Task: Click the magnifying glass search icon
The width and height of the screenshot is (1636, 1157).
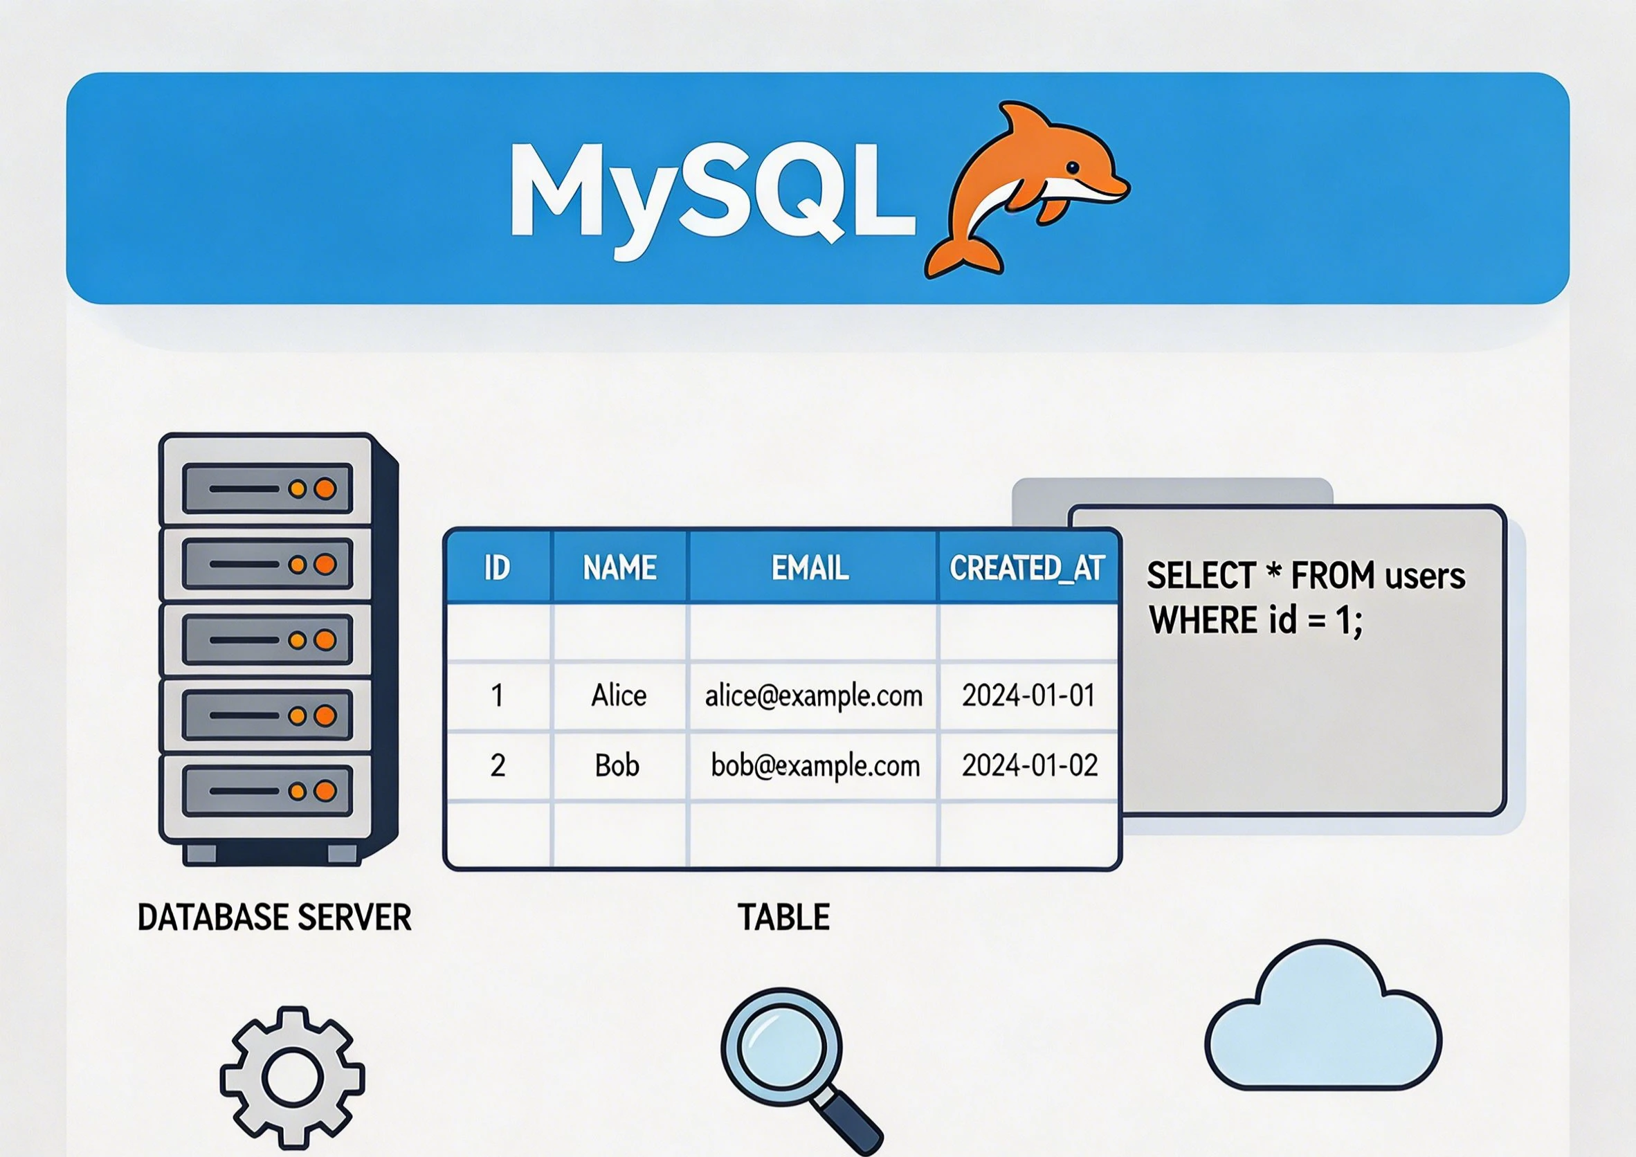Action: (801, 1071)
